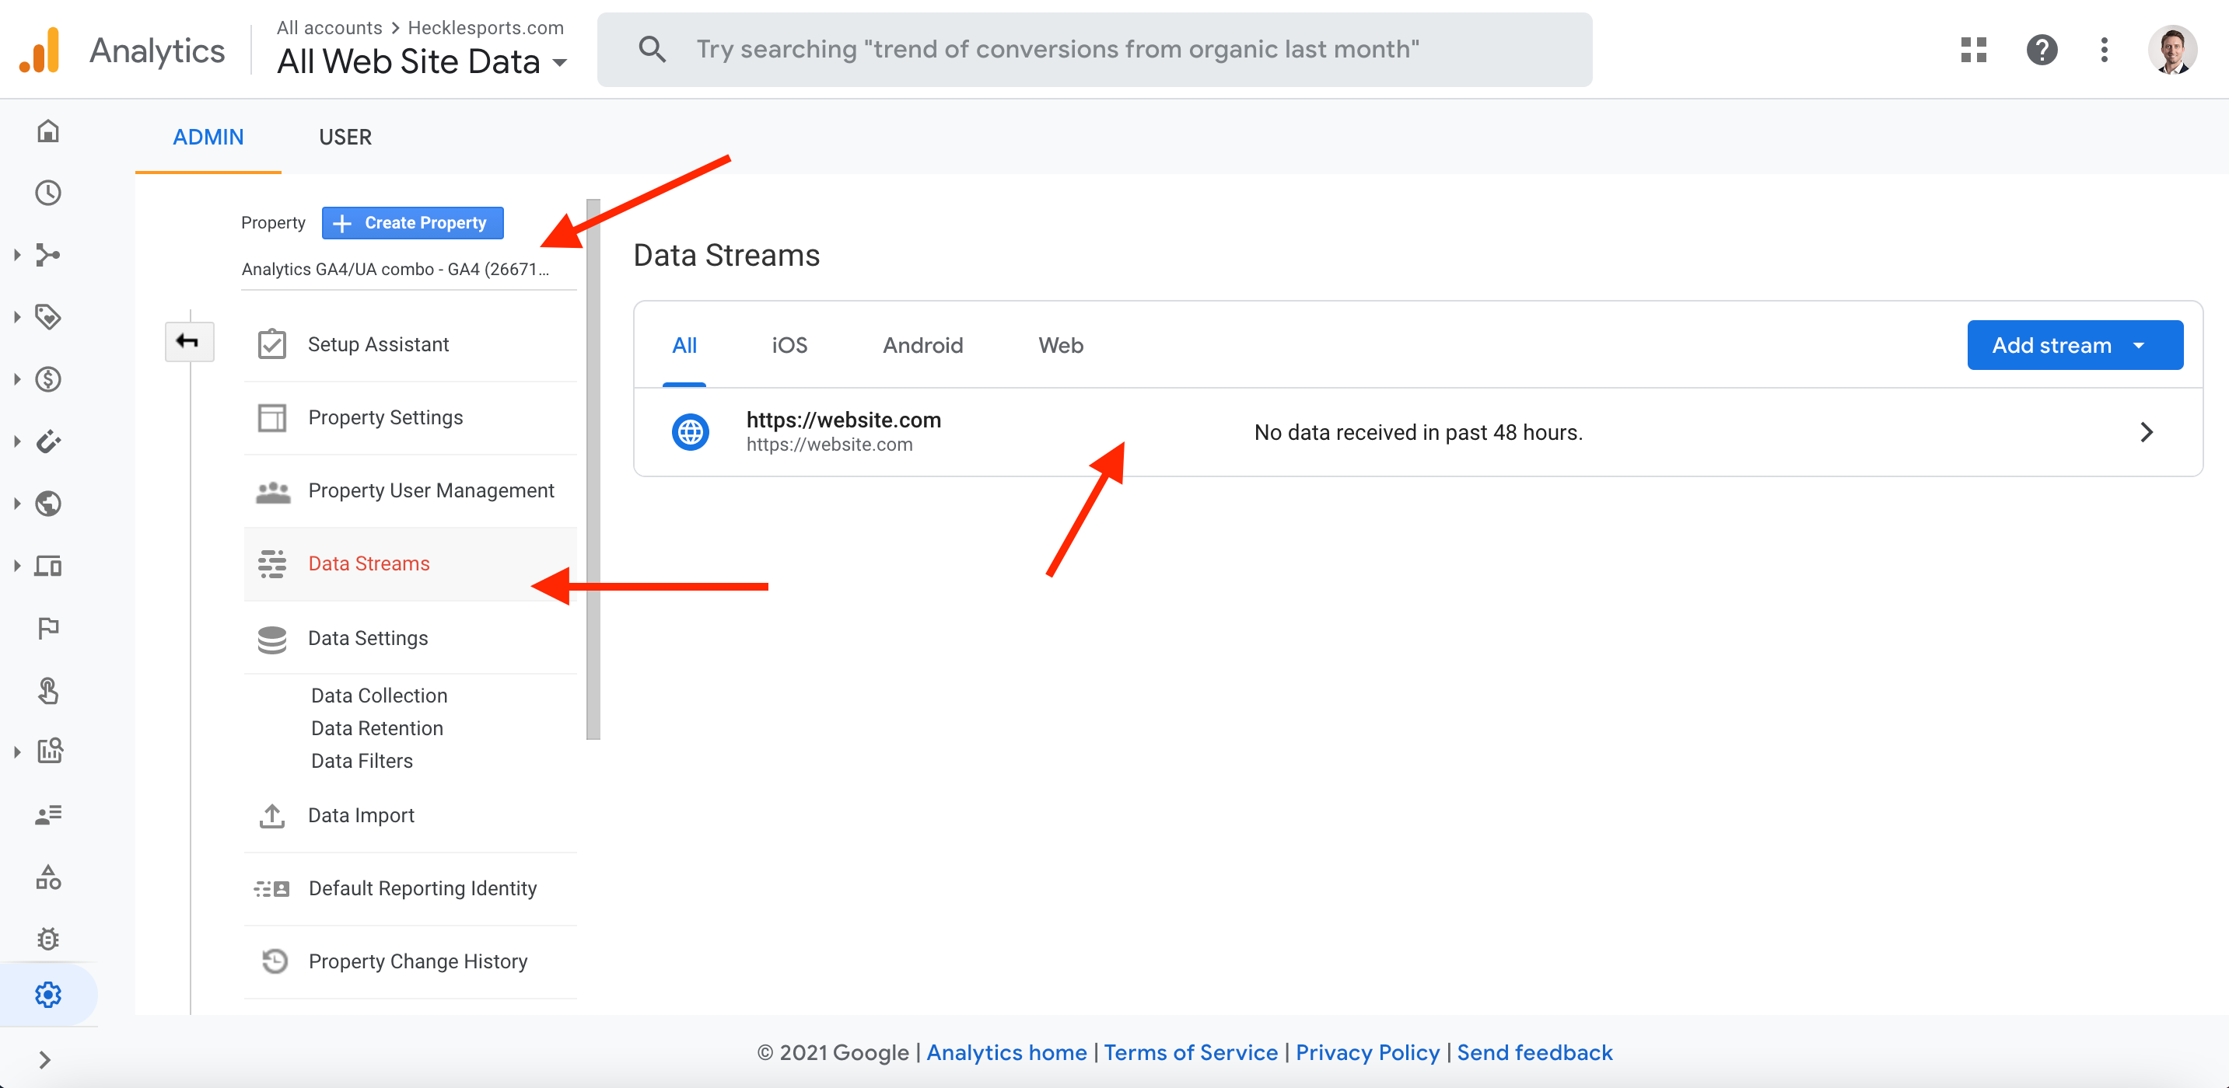Expand the Monetization dollar section
This screenshot has width=2229, height=1088.
(48, 378)
